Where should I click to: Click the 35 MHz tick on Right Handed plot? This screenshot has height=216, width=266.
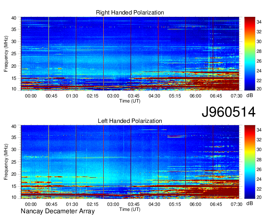click(x=14, y=29)
